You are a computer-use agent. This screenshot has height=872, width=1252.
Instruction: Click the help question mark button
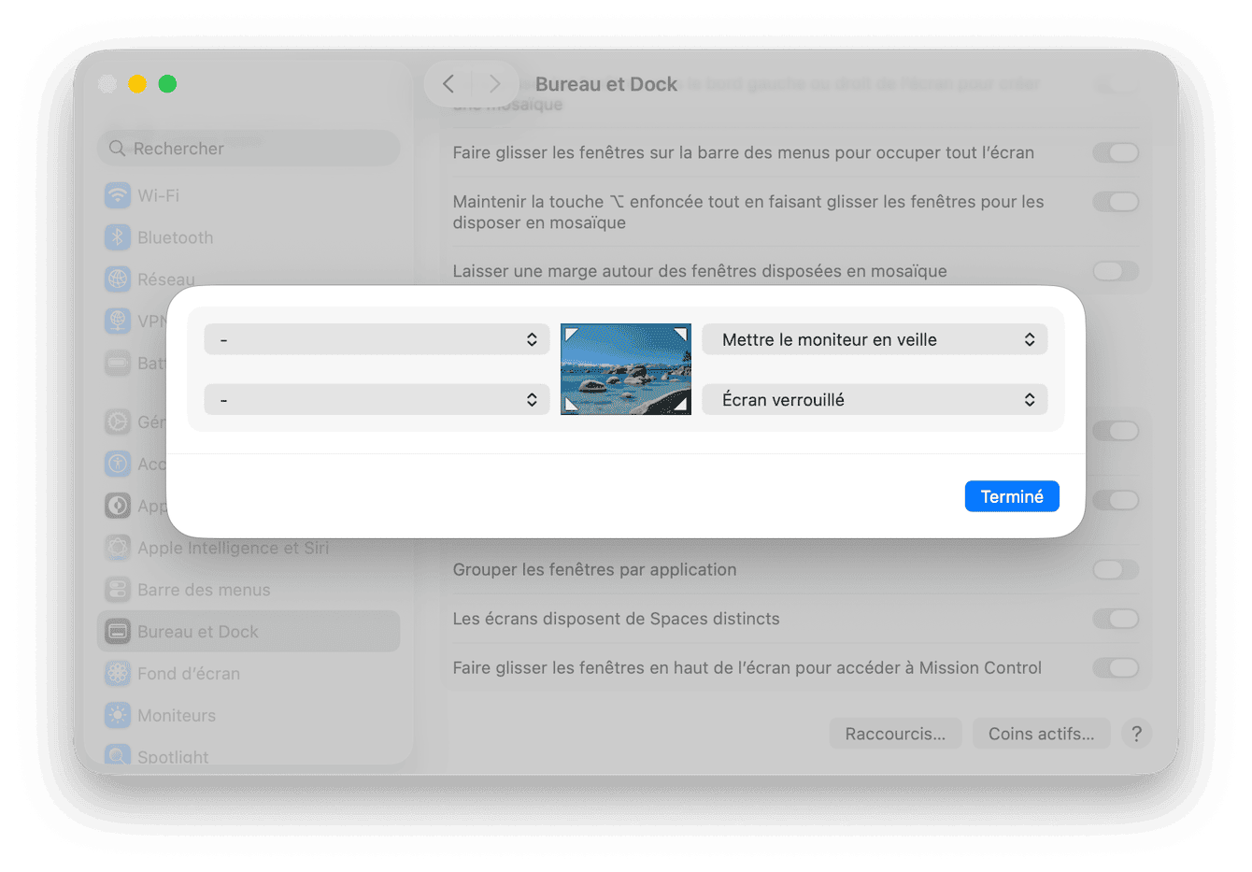point(1136,734)
